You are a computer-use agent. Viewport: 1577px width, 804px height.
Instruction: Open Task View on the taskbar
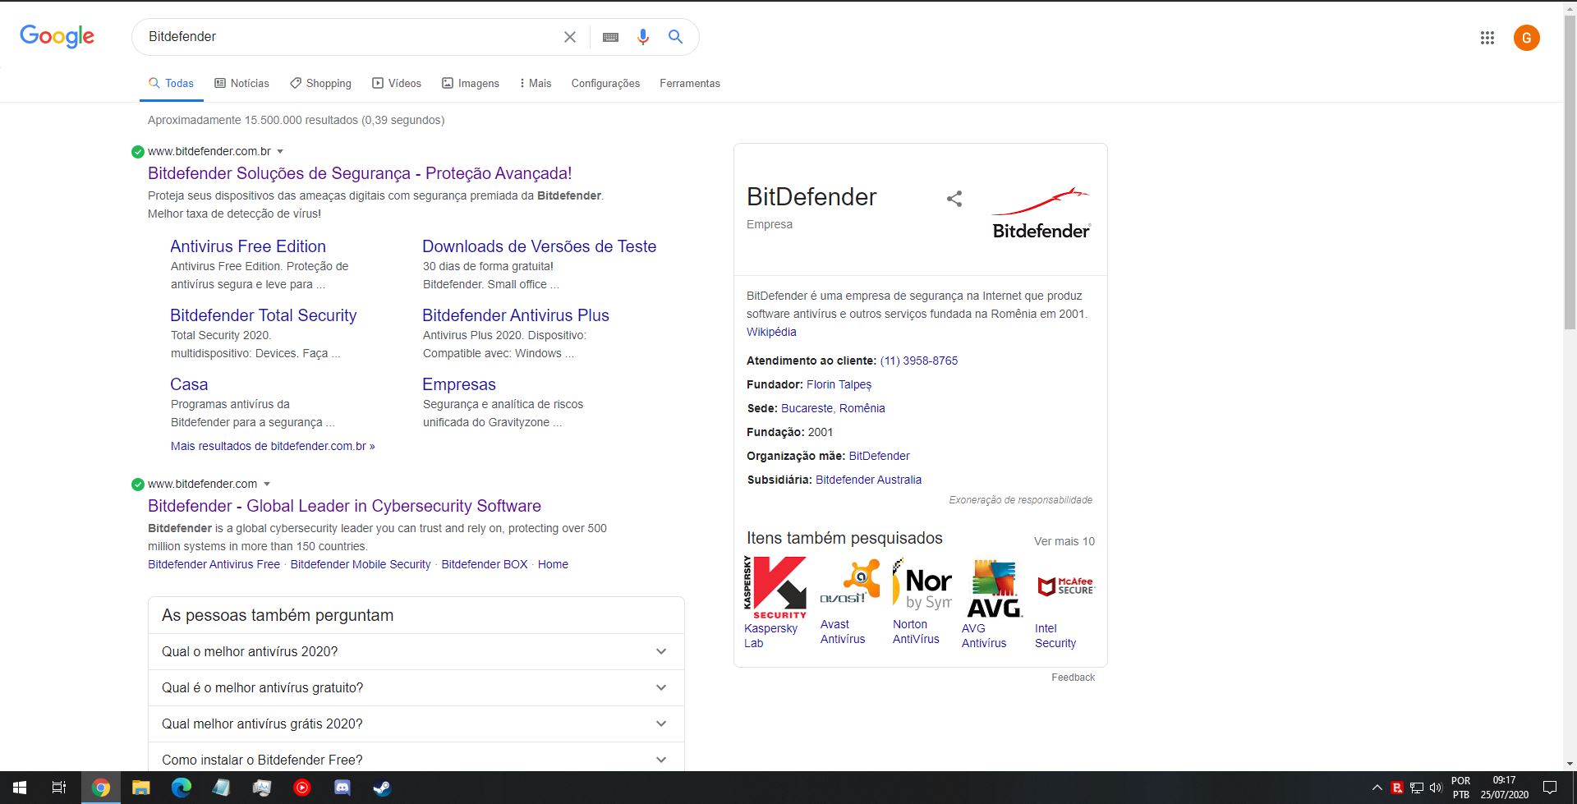pyautogui.click(x=59, y=788)
